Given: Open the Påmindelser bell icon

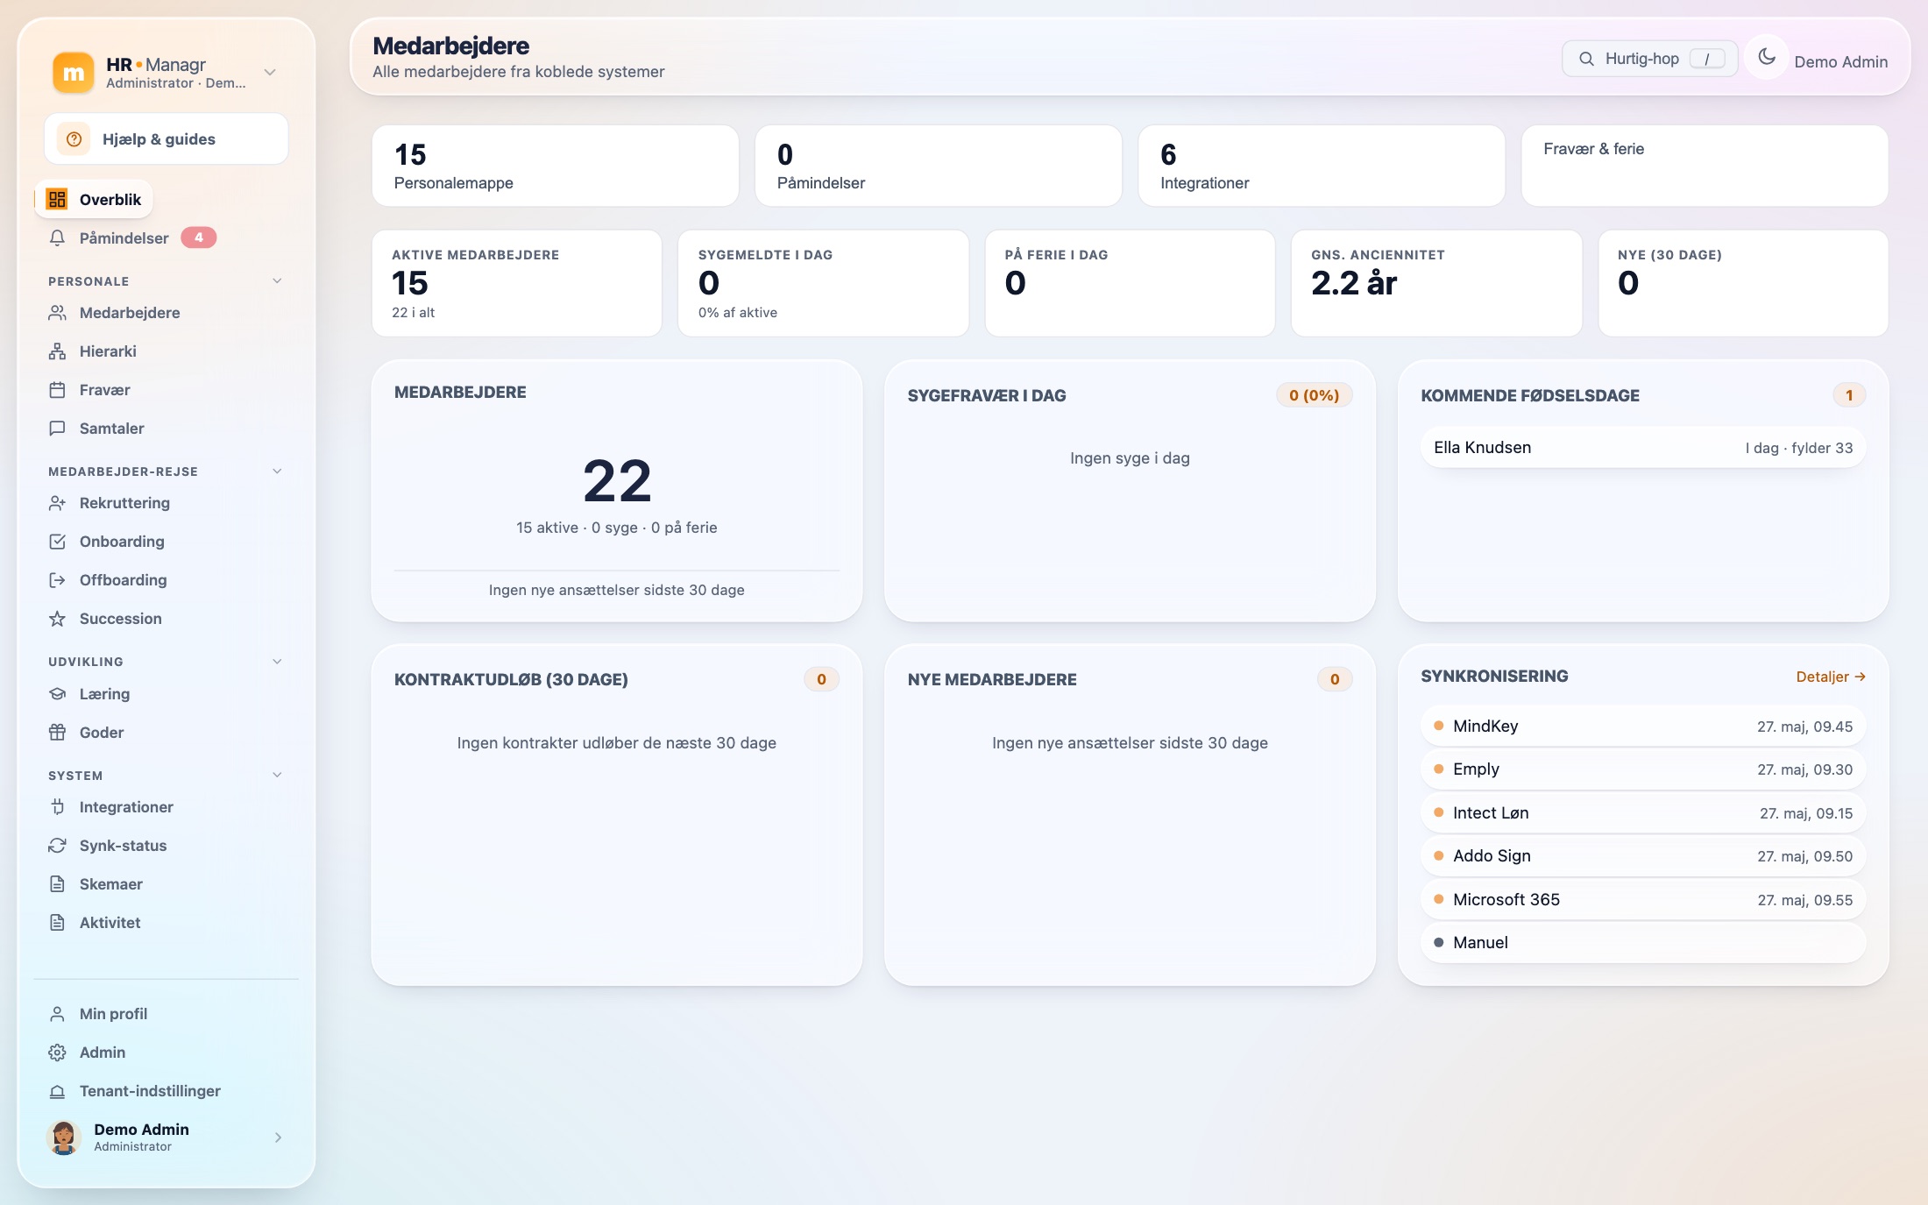Looking at the screenshot, I should click(x=57, y=238).
